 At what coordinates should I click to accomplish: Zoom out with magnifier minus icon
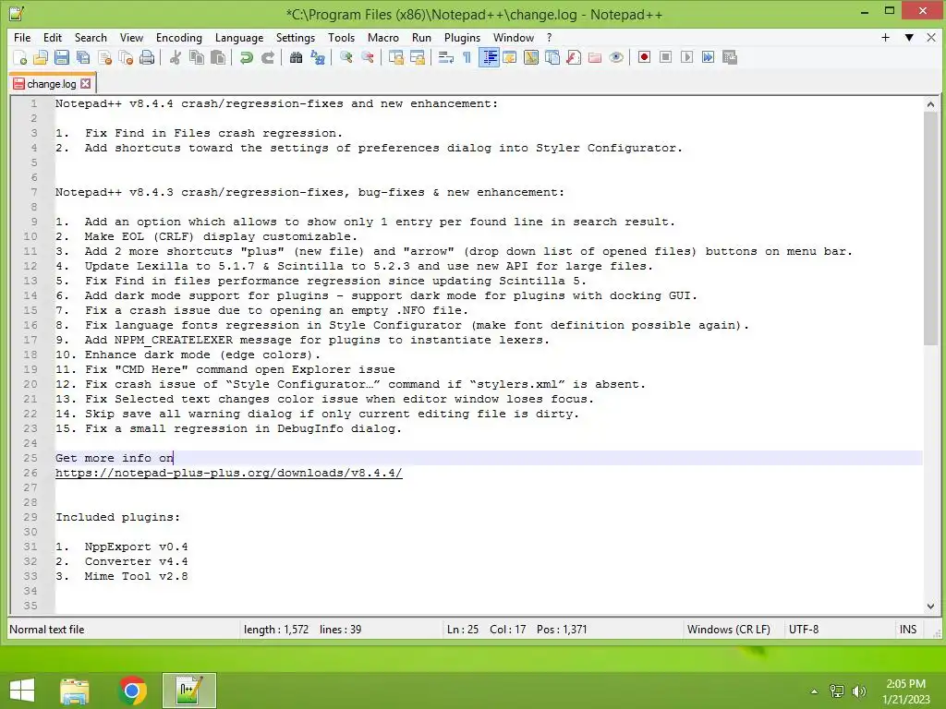pyautogui.click(x=368, y=57)
